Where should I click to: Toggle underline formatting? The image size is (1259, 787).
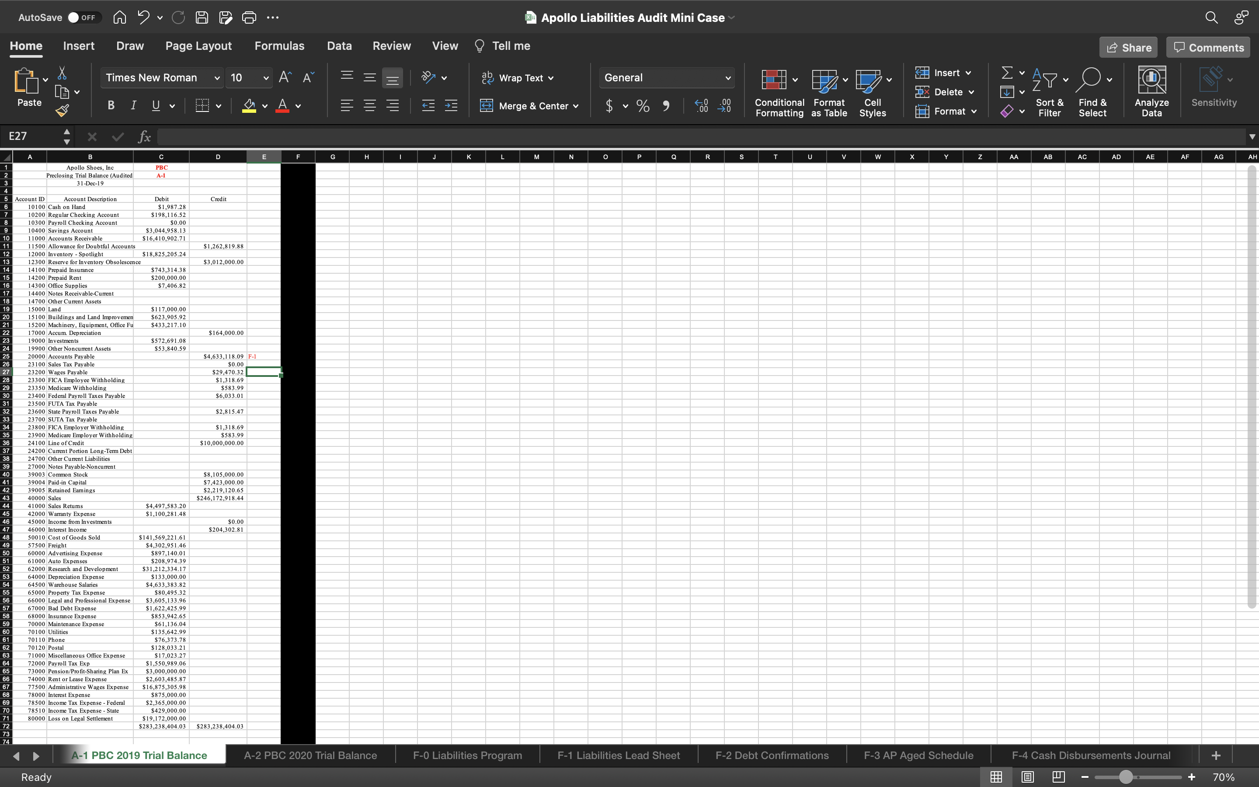point(156,105)
